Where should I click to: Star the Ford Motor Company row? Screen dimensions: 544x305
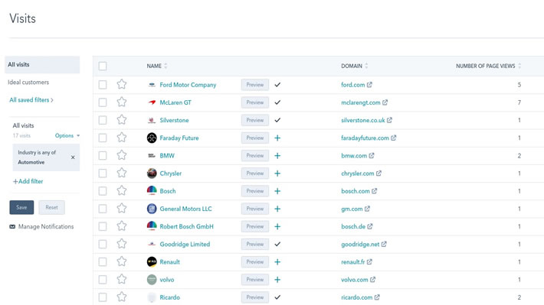click(x=121, y=84)
